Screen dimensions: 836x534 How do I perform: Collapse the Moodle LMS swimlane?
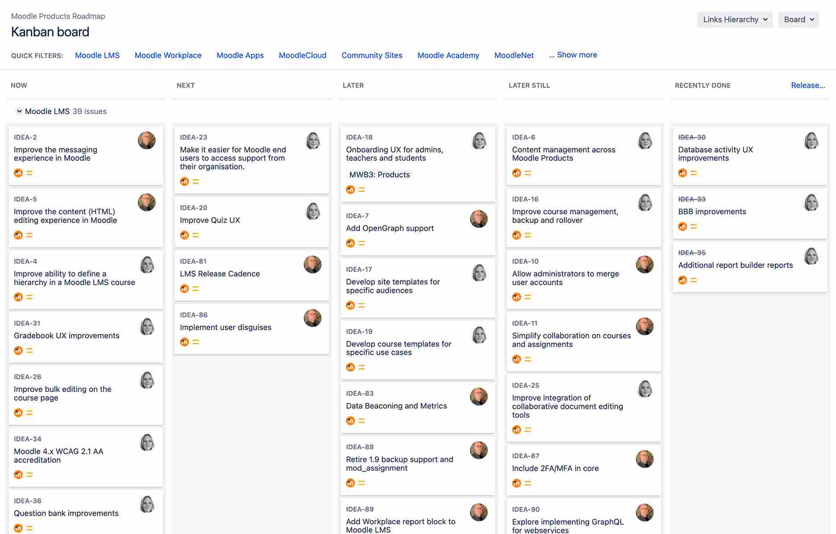19,111
